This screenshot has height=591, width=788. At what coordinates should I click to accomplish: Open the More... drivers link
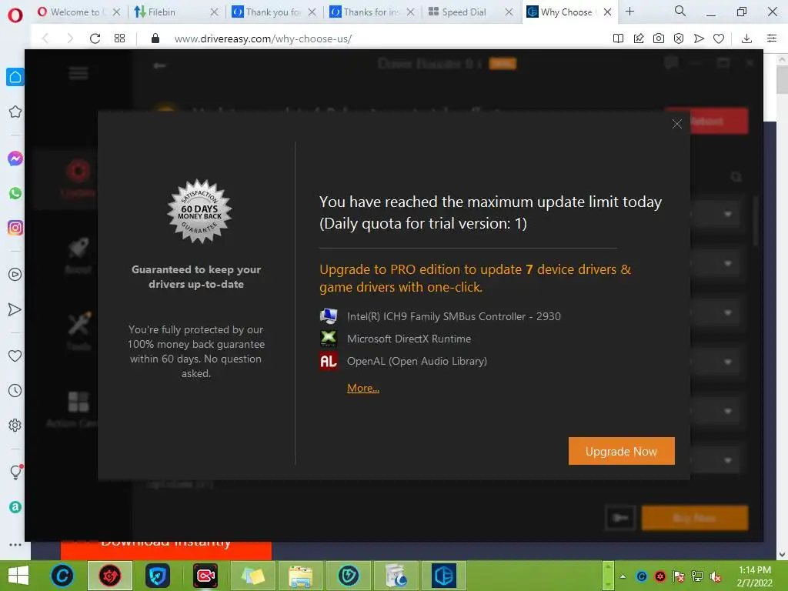point(363,388)
